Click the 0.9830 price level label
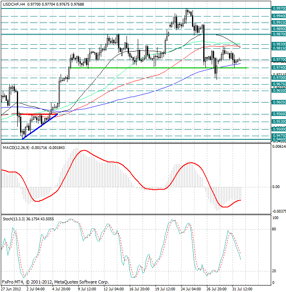The width and height of the screenshot is (286, 292). coord(279,44)
